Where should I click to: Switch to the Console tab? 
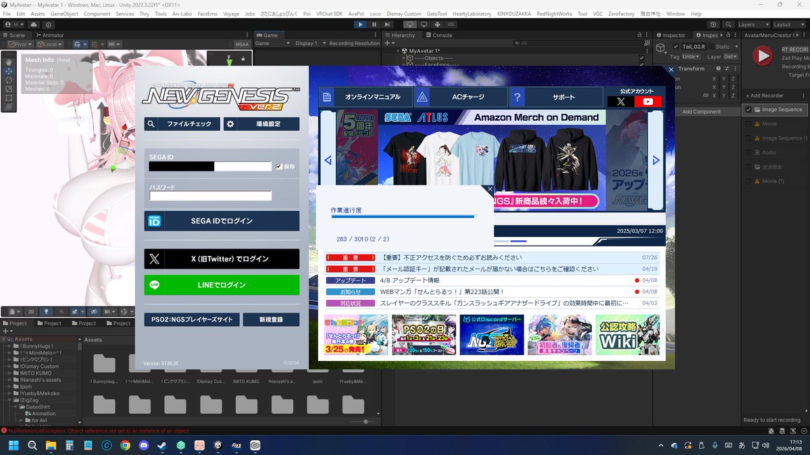coord(438,35)
